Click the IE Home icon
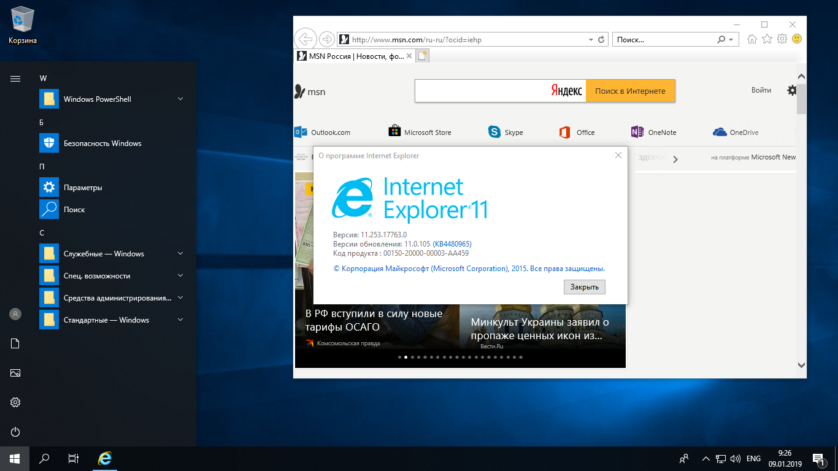This screenshot has width=838, height=471. [x=752, y=39]
